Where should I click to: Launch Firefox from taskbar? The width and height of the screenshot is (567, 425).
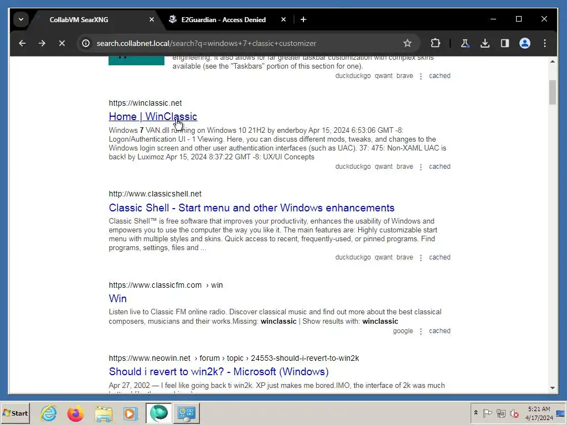(x=75, y=413)
